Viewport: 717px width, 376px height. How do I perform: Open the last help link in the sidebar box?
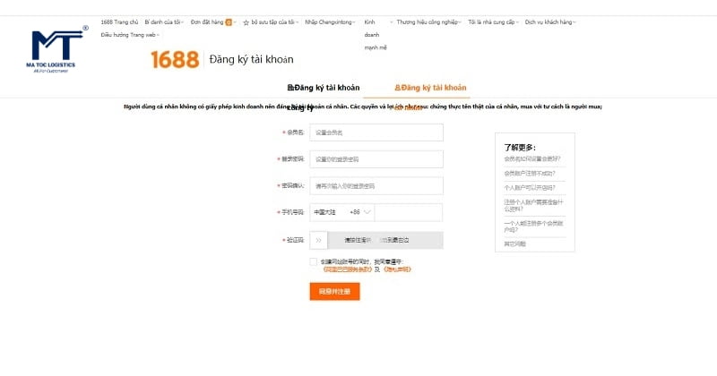tap(514, 244)
